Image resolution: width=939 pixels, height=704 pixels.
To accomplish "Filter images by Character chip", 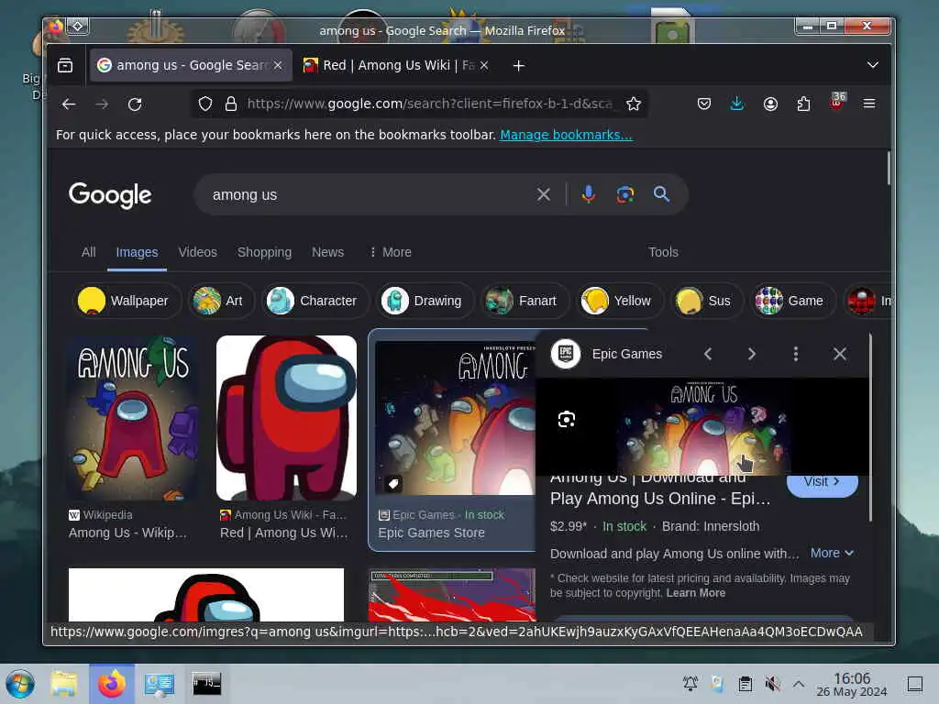I will tap(315, 301).
